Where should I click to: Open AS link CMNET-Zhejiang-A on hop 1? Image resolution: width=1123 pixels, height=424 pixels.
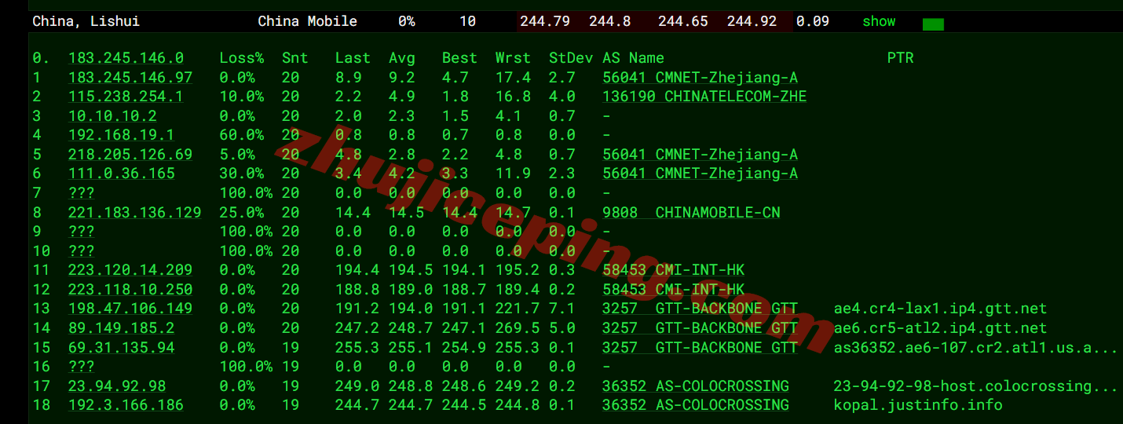click(x=701, y=78)
